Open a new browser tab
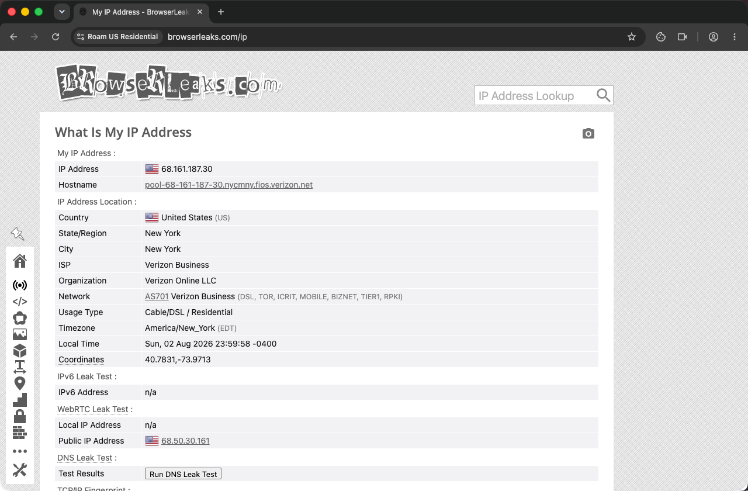Image resolution: width=748 pixels, height=491 pixels. click(x=220, y=12)
